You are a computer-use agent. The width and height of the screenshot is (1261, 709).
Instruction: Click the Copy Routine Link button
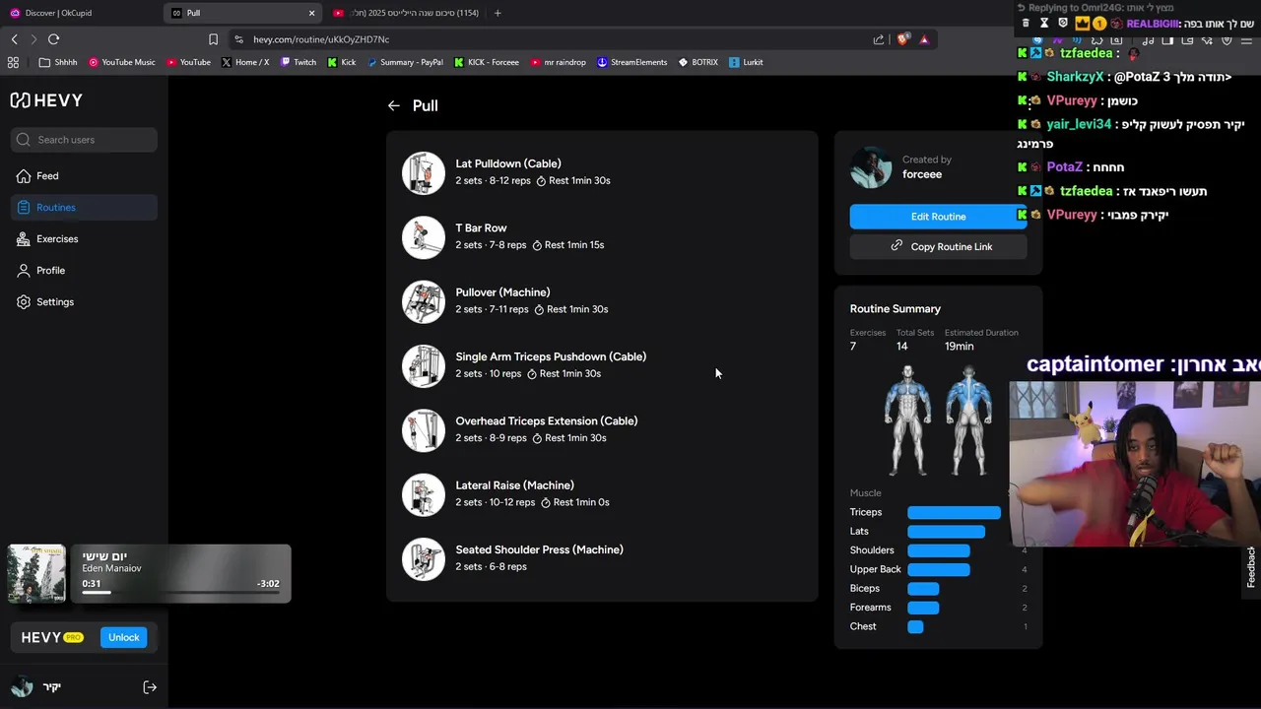[938, 246]
